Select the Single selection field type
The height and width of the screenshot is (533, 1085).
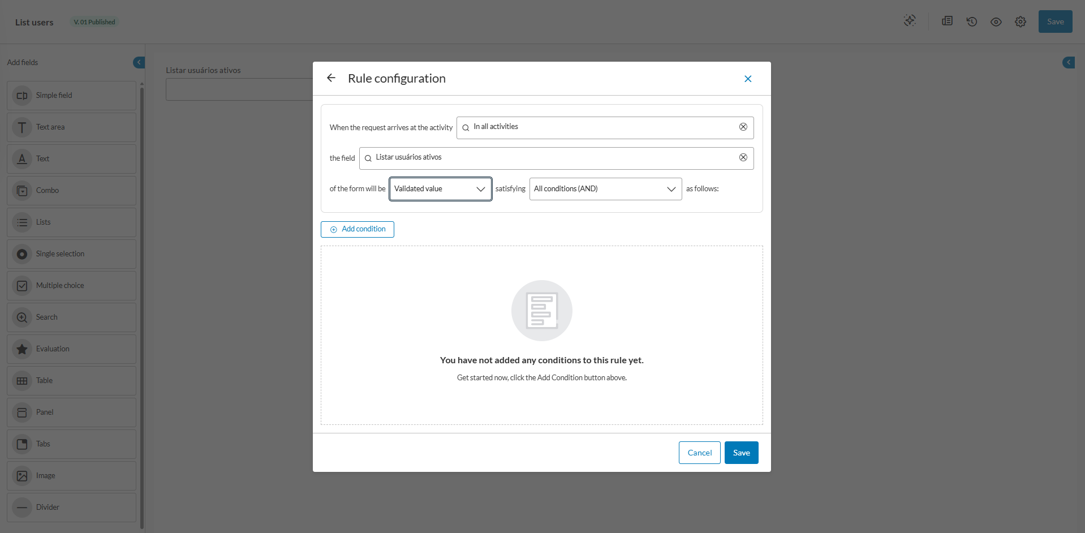click(72, 254)
